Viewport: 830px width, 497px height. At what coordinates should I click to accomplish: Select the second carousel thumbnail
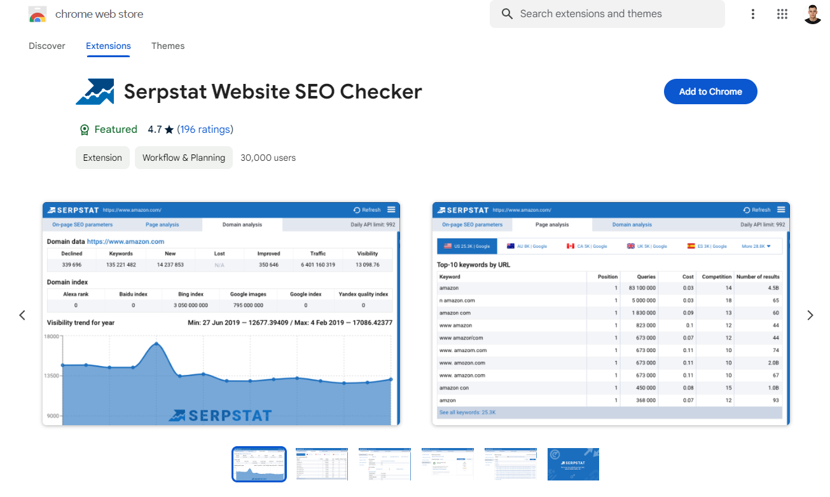pyautogui.click(x=322, y=464)
